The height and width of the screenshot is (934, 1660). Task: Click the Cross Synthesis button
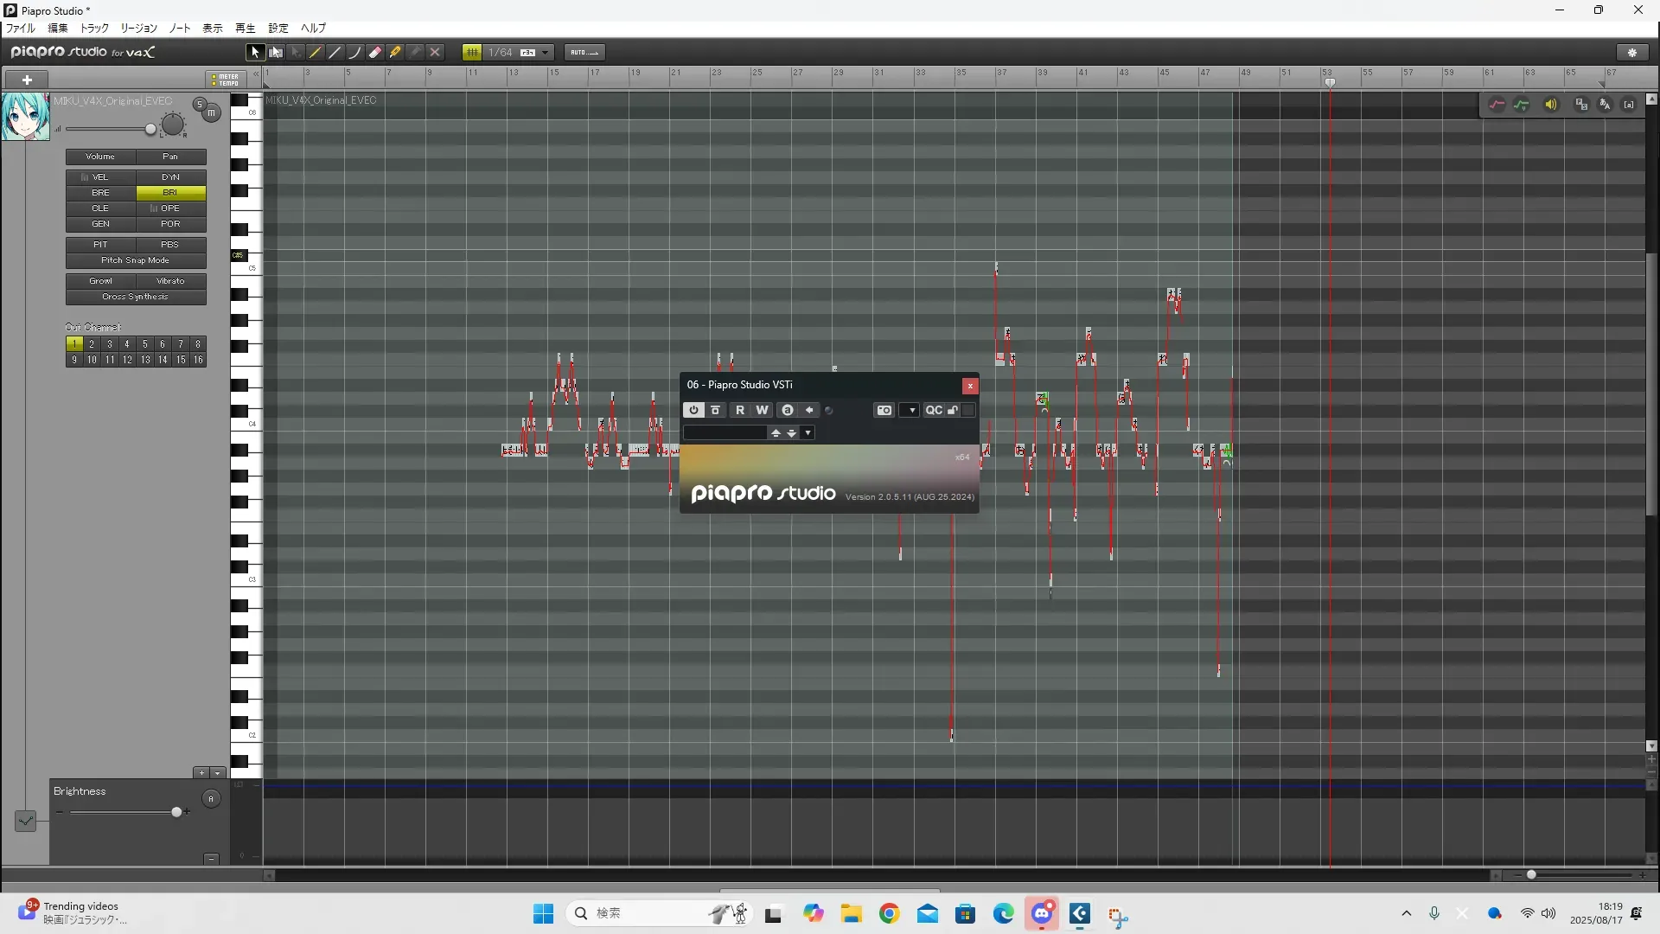point(136,297)
